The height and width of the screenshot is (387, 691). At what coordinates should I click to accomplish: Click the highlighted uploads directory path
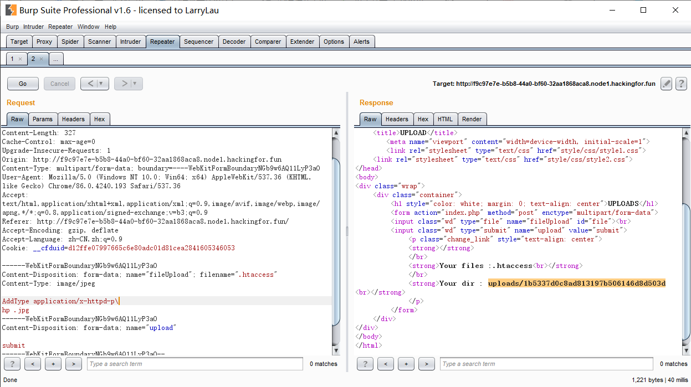[577, 283]
